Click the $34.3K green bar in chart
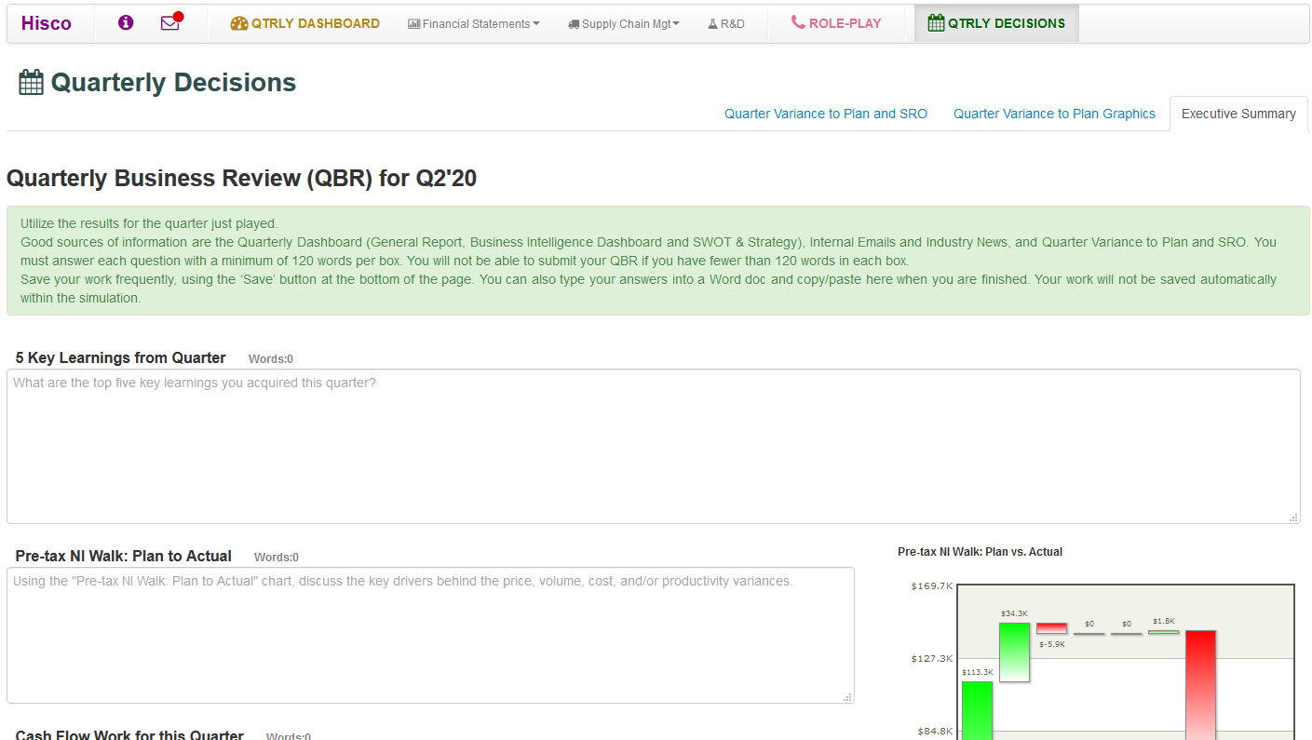The image size is (1312, 740). [x=1014, y=652]
